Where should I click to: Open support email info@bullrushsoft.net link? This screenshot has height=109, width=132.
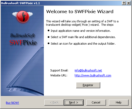[x=88, y=70]
